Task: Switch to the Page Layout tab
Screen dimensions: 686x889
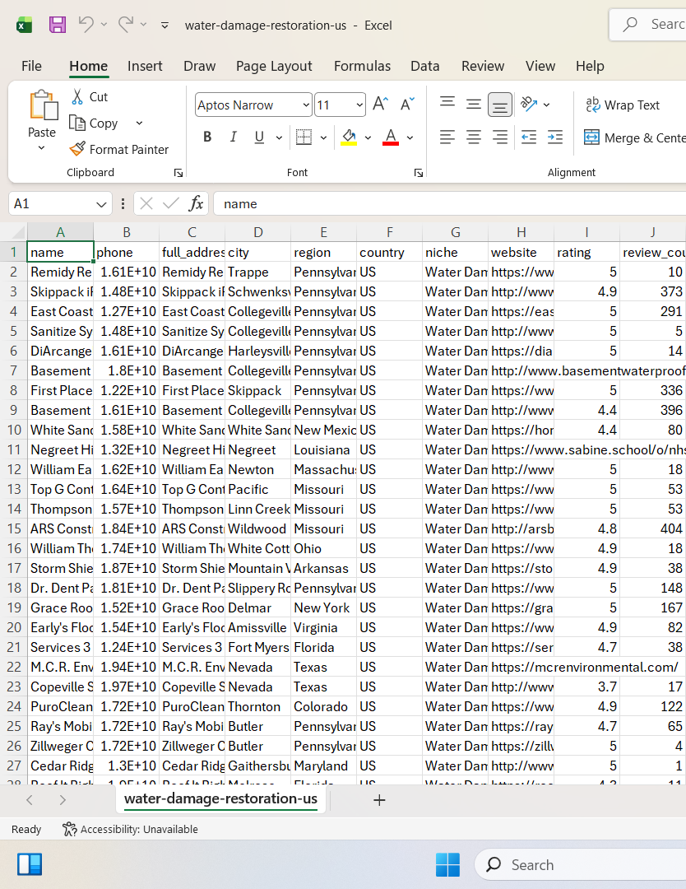Action: coord(274,66)
